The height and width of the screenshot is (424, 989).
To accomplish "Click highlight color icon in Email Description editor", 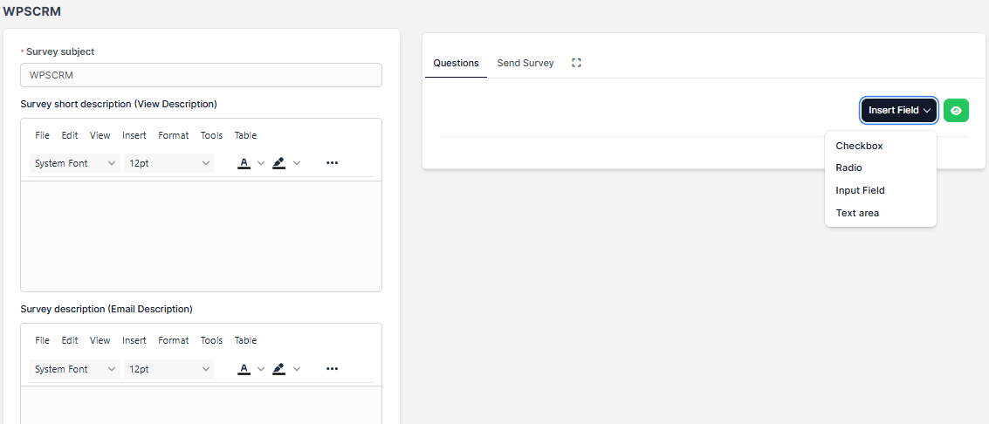I will point(279,369).
